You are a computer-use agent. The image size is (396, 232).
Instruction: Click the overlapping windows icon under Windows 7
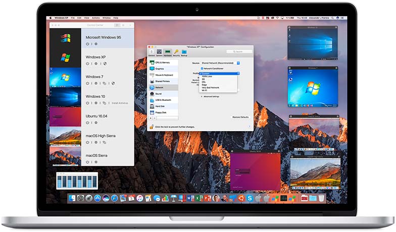pyautogui.click(x=104, y=83)
